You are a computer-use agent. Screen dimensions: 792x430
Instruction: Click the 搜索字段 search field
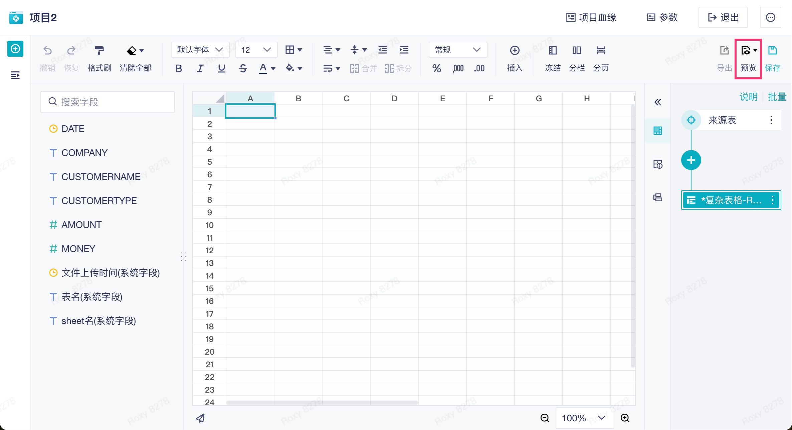tap(108, 102)
